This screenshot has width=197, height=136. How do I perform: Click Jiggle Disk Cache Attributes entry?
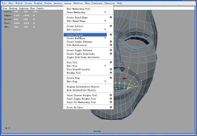click(84, 58)
